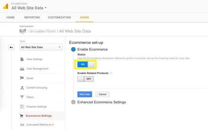Open the REPORTING tab

tap(32, 17)
